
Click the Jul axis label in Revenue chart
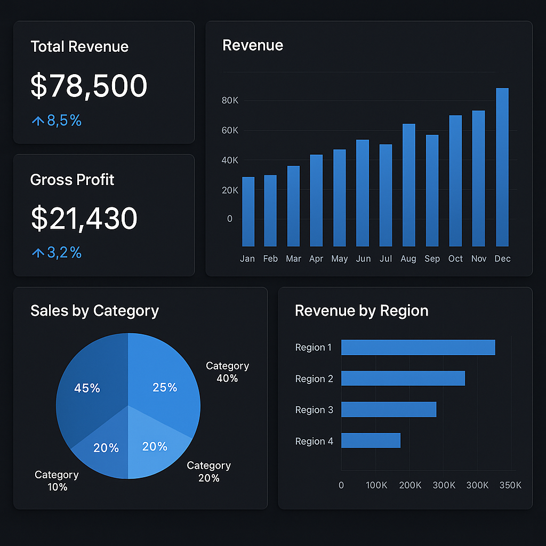[x=386, y=259]
